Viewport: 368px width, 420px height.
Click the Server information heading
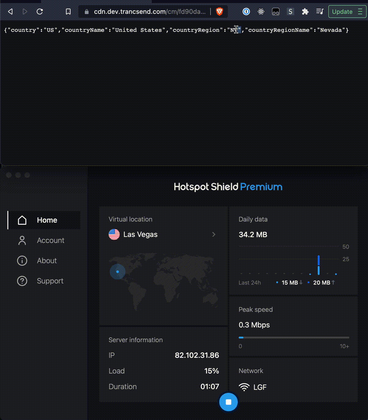pos(136,340)
